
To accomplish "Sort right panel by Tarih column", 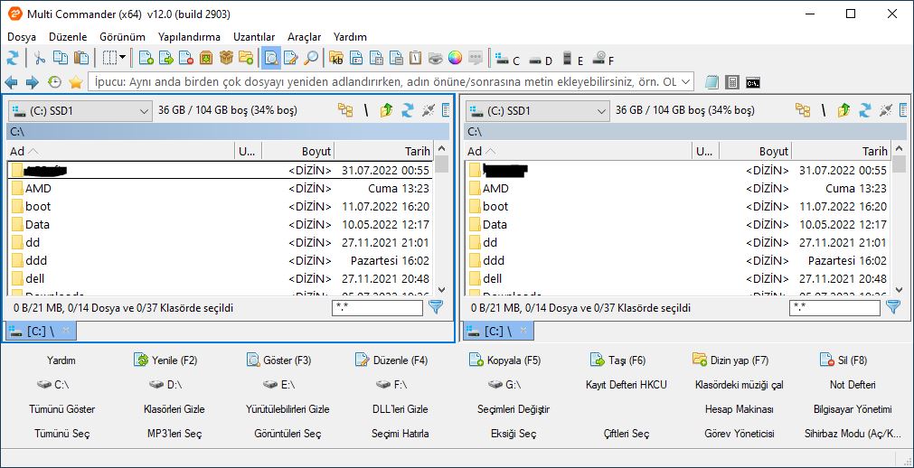I will click(x=842, y=152).
